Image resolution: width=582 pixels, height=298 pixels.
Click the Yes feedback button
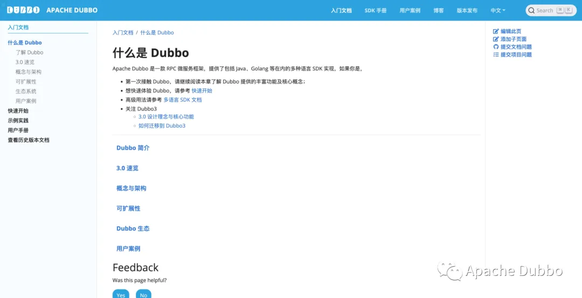tap(121, 294)
